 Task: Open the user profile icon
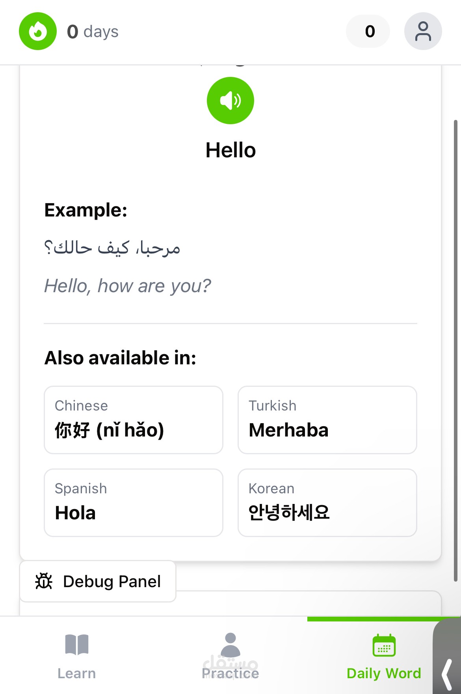coord(423,31)
